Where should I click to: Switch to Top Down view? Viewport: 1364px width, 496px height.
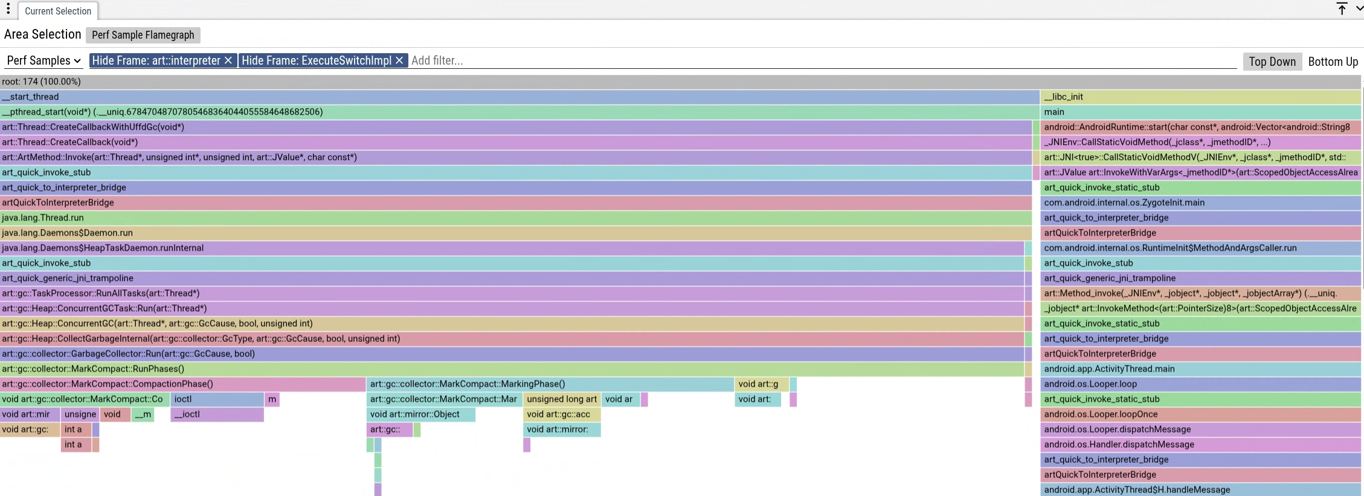[1272, 62]
